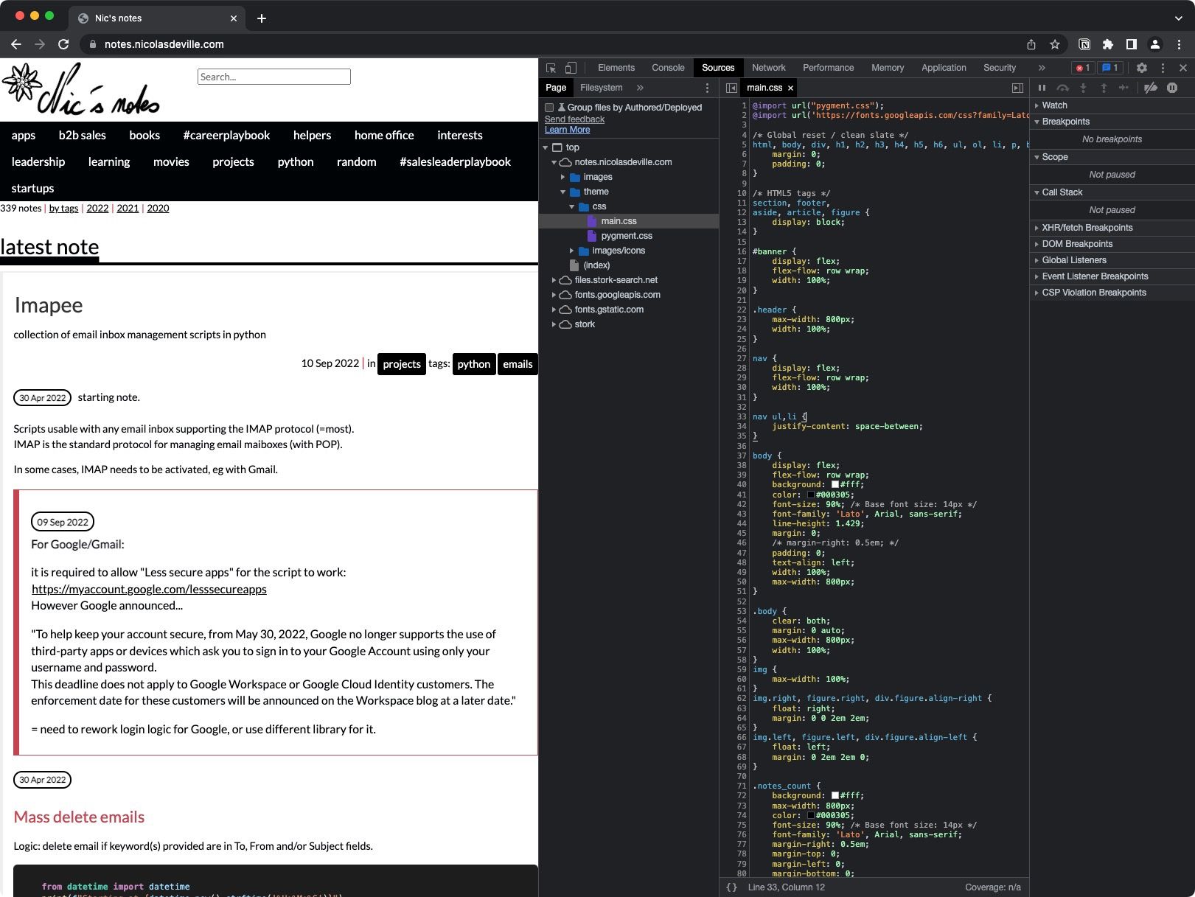Toggle the browser side panel icon

point(1132,44)
